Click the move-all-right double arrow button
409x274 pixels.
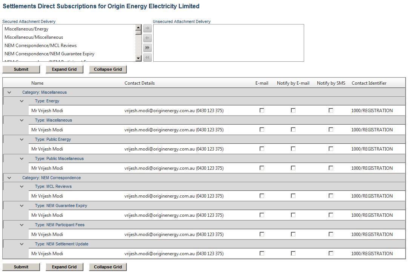click(148, 48)
